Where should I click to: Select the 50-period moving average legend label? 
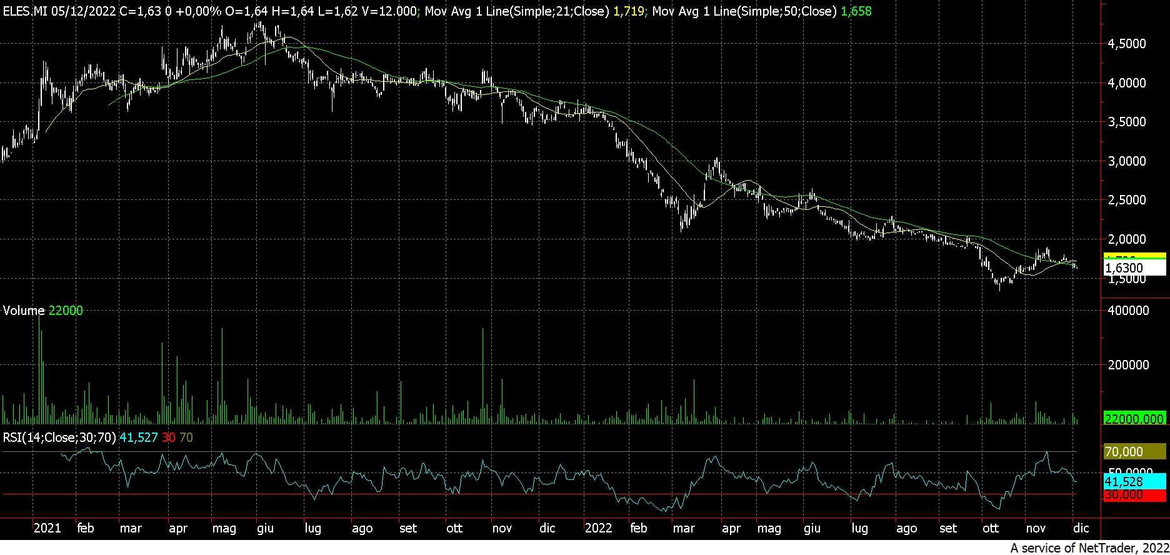pos(744,11)
